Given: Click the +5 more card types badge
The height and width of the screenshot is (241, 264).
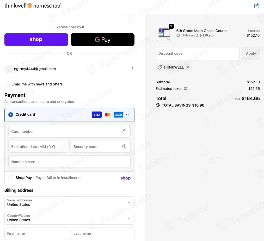Looking at the screenshot, I should (127, 114).
